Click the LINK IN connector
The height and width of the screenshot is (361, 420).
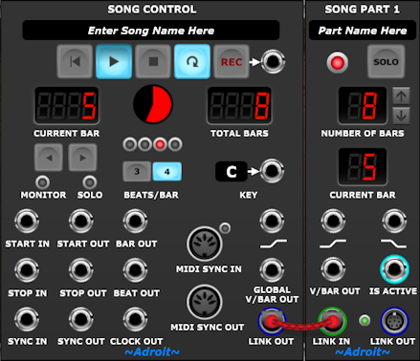(x=332, y=321)
